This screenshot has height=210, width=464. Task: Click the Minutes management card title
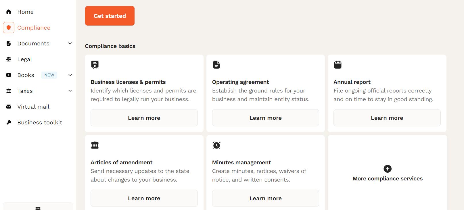pos(241,162)
